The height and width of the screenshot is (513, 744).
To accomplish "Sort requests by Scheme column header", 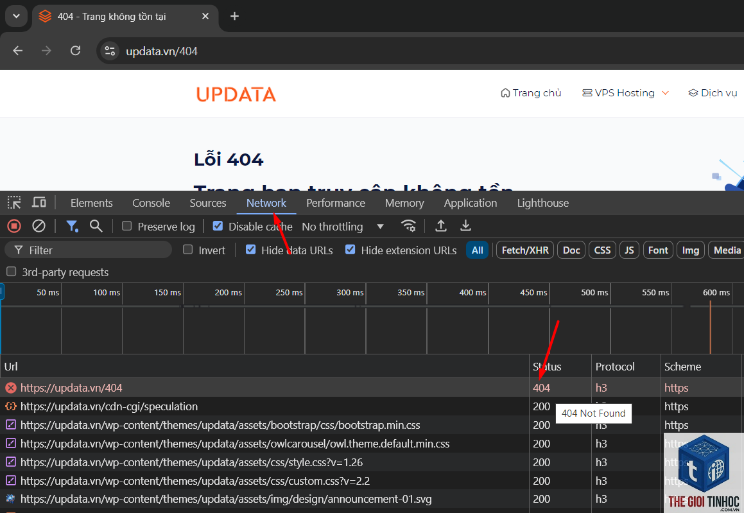I will click(x=701, y=367).
